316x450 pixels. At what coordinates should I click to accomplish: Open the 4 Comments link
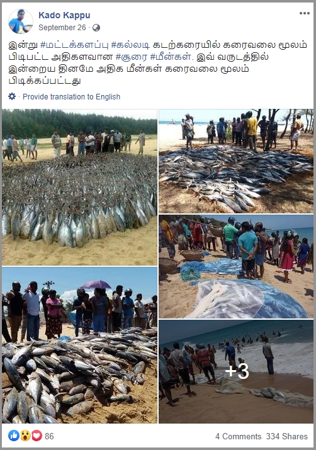(238, 436)
